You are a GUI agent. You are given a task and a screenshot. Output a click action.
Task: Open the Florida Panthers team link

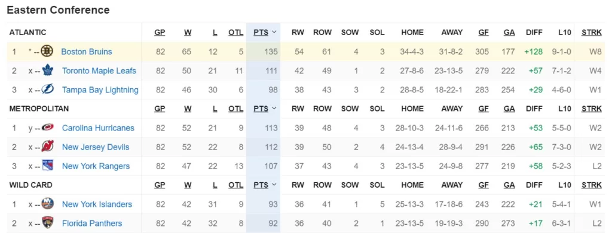click(x=92, y=223)
